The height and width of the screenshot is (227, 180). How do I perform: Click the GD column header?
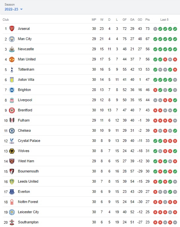pos(140,19)
